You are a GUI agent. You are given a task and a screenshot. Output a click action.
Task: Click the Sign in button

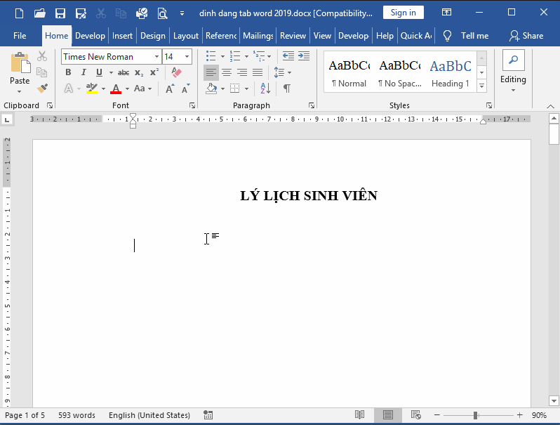pos(403,13)
